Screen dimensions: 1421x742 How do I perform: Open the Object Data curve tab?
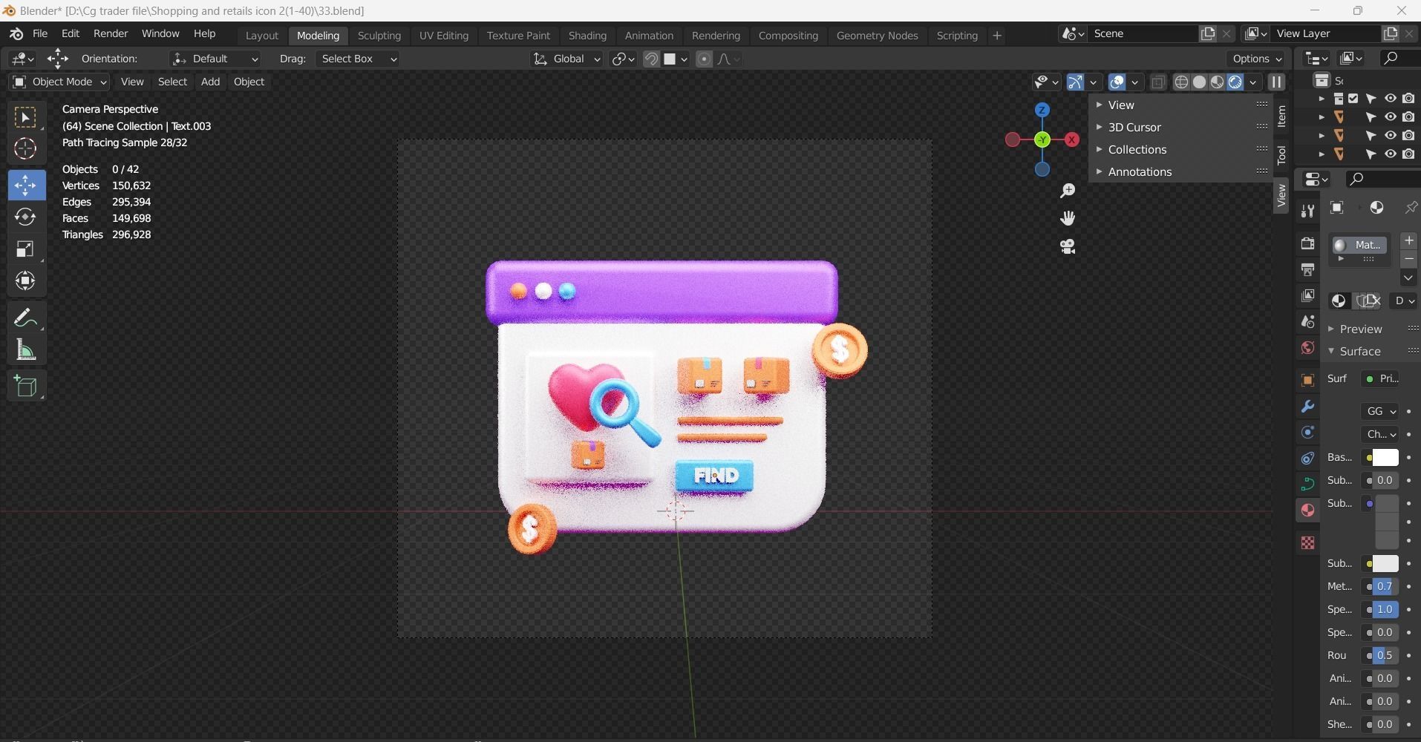tap(1307, 485)
